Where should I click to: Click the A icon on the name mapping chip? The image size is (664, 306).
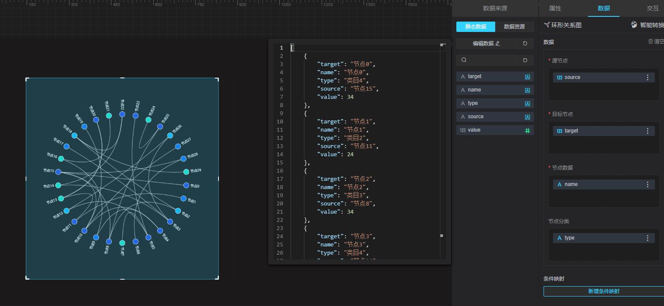coord(560,184)
